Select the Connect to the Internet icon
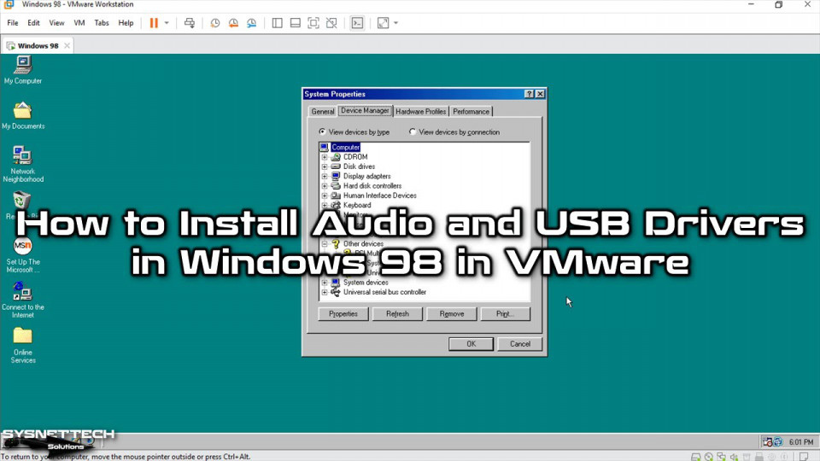Image resolution: width=820 pixels, height=461 pixels. click(x=22, y=300)
